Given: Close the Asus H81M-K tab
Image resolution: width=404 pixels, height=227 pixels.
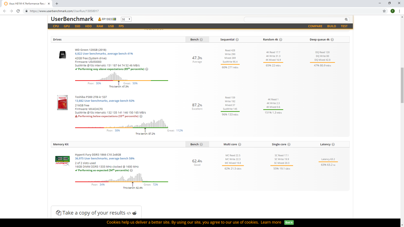Looking at the screenshot, I should click(49, 3).
